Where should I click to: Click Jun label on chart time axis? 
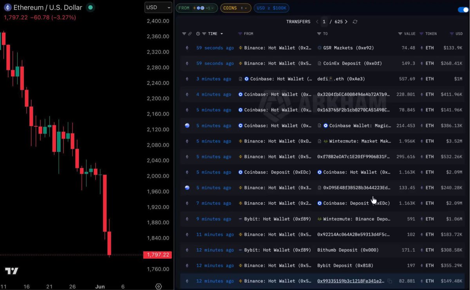100,286
